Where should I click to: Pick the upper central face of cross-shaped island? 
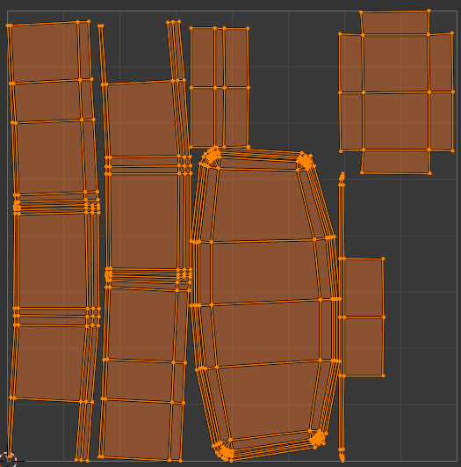tap(396, 63)
